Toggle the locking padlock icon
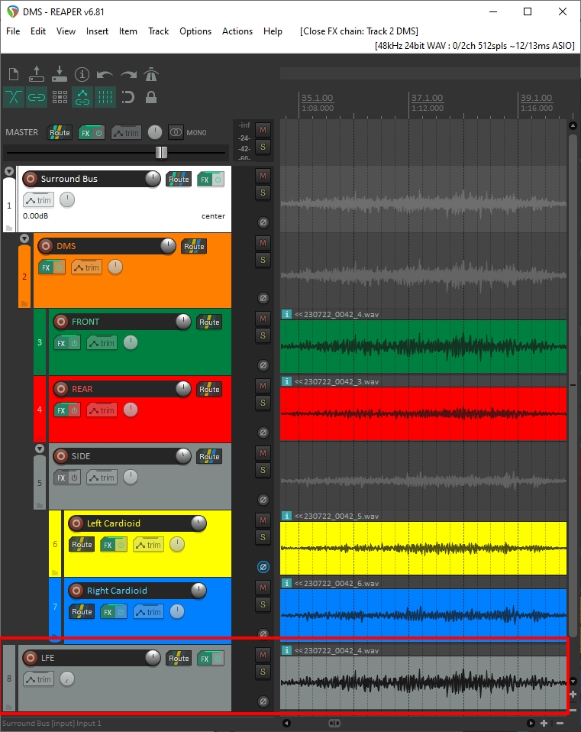The width and height of the screenshot is (581, 732). (150, 97)
